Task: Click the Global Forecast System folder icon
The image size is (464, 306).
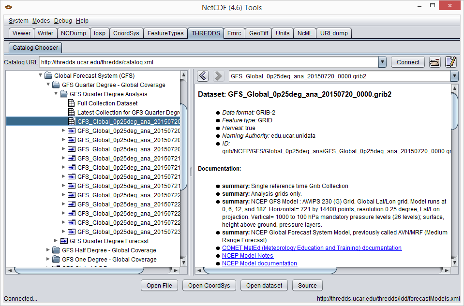Action: 48,76
